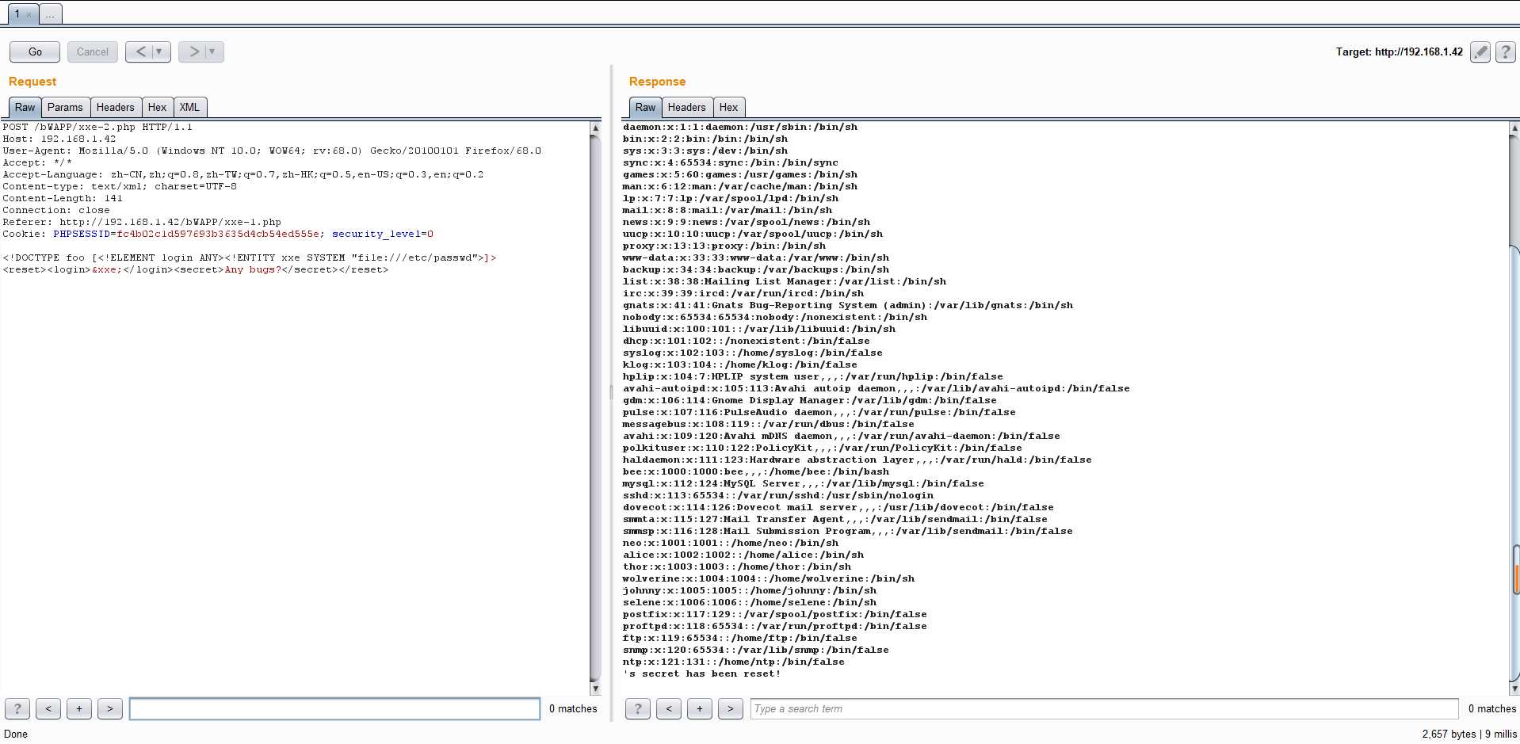Go back to previous request in history

coord(140,52)
